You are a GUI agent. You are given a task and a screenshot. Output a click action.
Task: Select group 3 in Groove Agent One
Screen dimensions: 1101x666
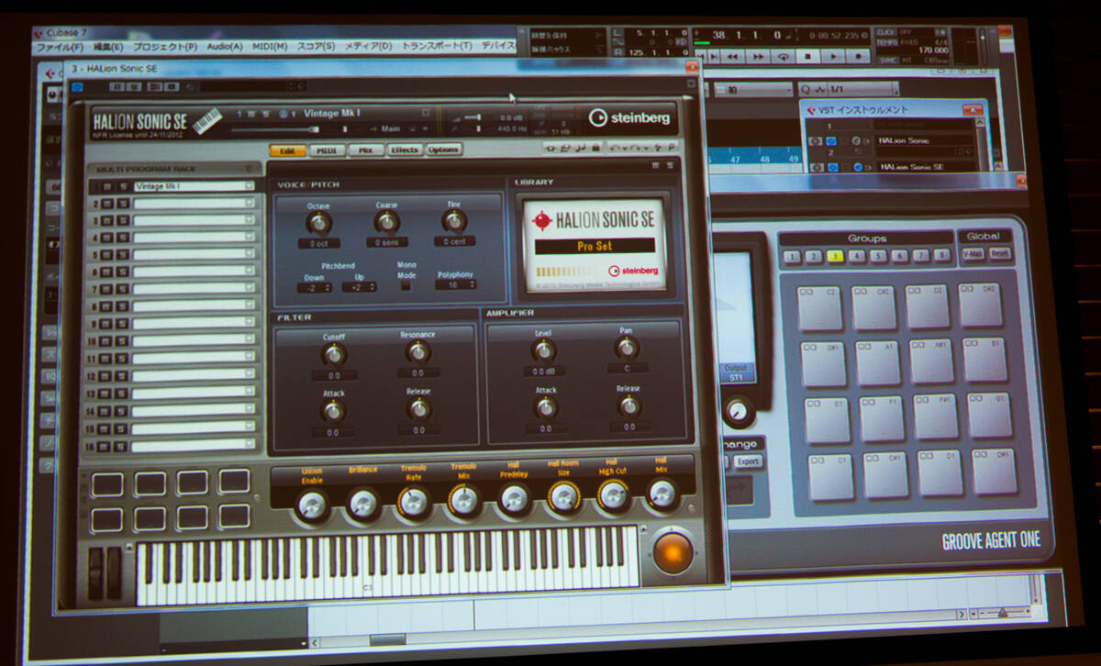click(x=835, y=257)
